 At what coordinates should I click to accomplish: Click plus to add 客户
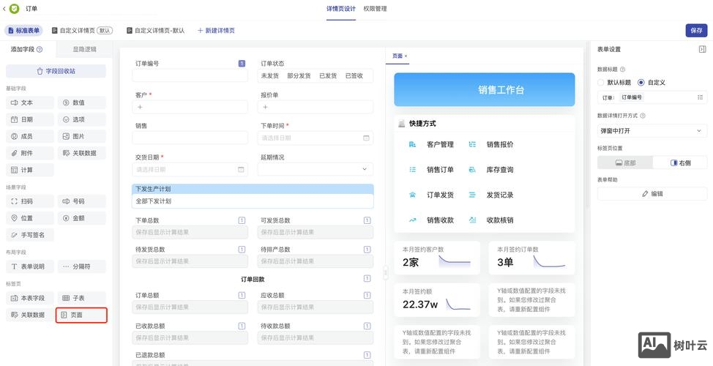pyautogui.click(x=140, y=108)
